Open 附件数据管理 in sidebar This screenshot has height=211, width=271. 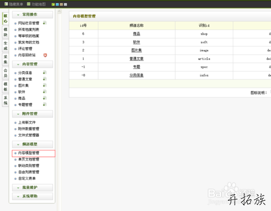click(x=29, y=129)
